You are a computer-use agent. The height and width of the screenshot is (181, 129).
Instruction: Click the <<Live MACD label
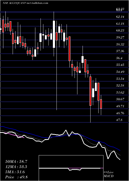[x=109, y=174]
